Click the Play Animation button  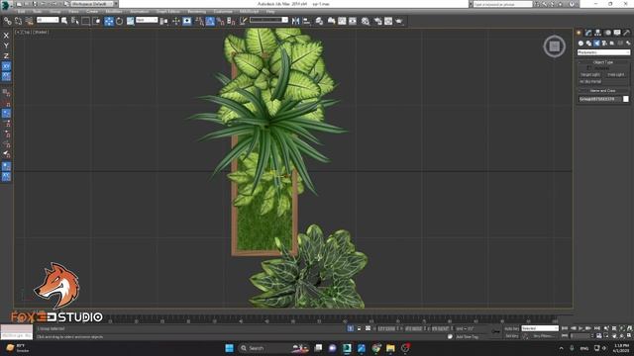click(x=581, y=328)
